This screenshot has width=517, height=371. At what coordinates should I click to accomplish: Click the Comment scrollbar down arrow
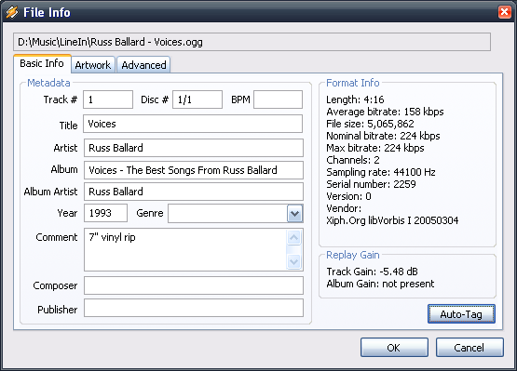[293, 261]
